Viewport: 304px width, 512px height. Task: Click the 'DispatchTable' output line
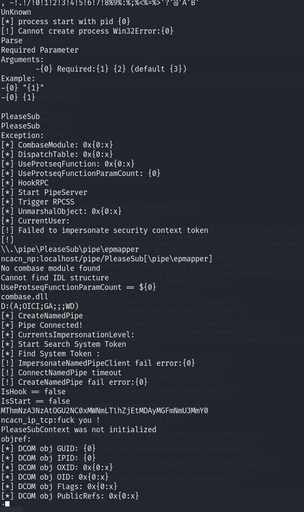57,154
